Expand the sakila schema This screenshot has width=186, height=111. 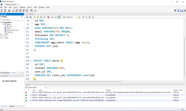point(1,34)
